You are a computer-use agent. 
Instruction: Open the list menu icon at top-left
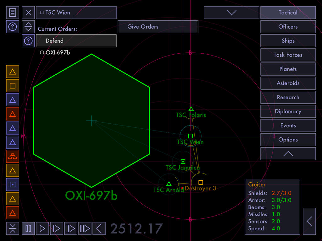[13, 13]
